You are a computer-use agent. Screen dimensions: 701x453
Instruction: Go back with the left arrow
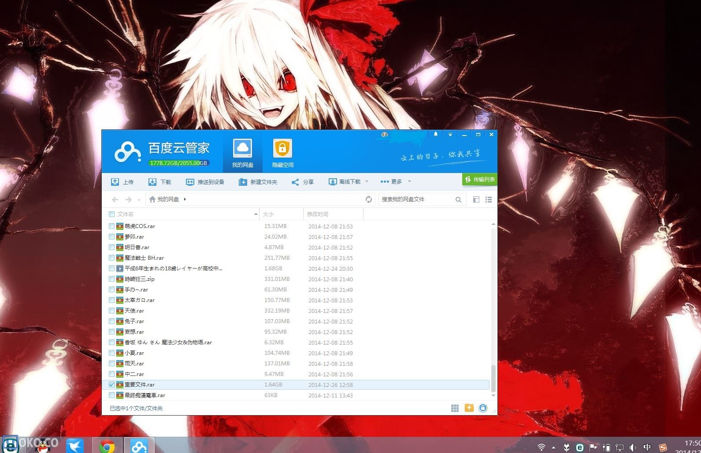115,199
